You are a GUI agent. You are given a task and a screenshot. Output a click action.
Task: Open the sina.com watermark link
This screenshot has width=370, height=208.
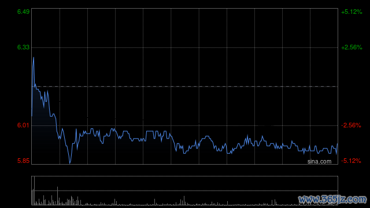pos(319,162)
